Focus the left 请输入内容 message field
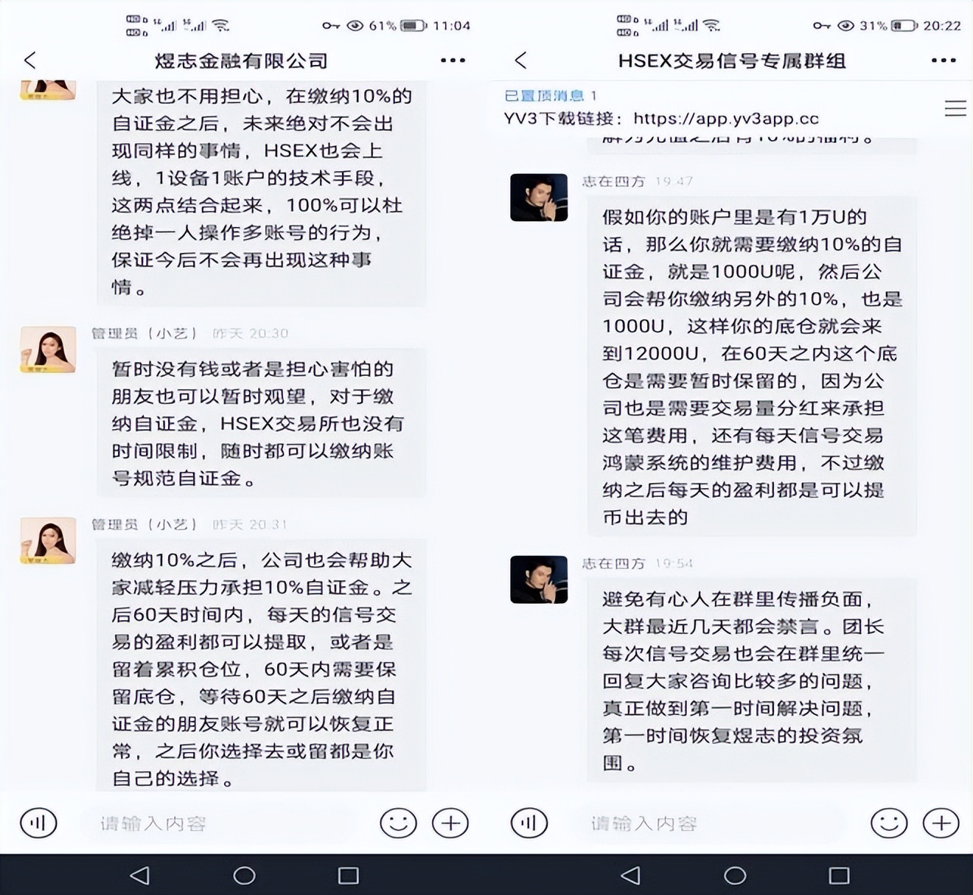973x895 pixels. click(x=221, y=823)
